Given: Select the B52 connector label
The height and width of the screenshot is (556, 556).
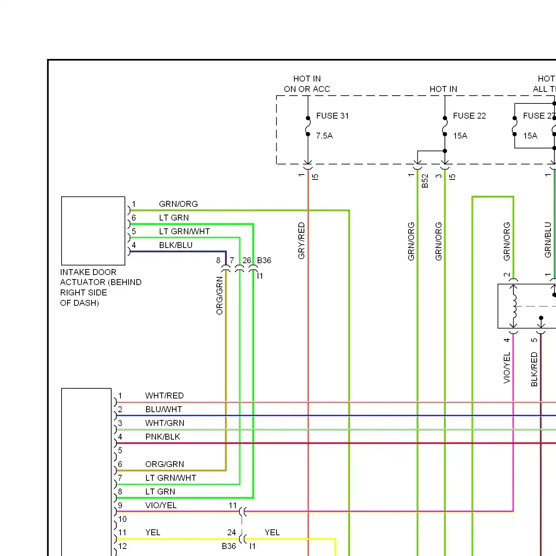Looking at the screenshot, I should [x=425, y=181].
